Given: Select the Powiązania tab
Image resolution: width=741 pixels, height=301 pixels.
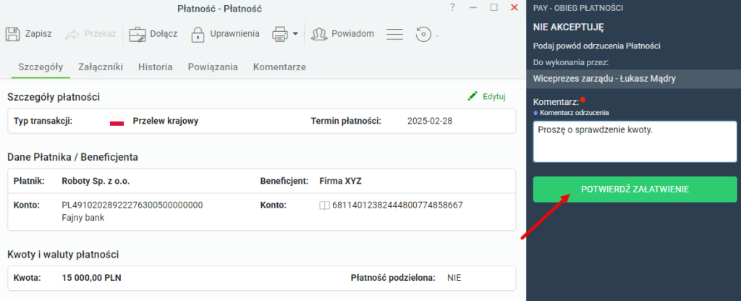Looking at the screenshot, I should click(x=213, y=67).
